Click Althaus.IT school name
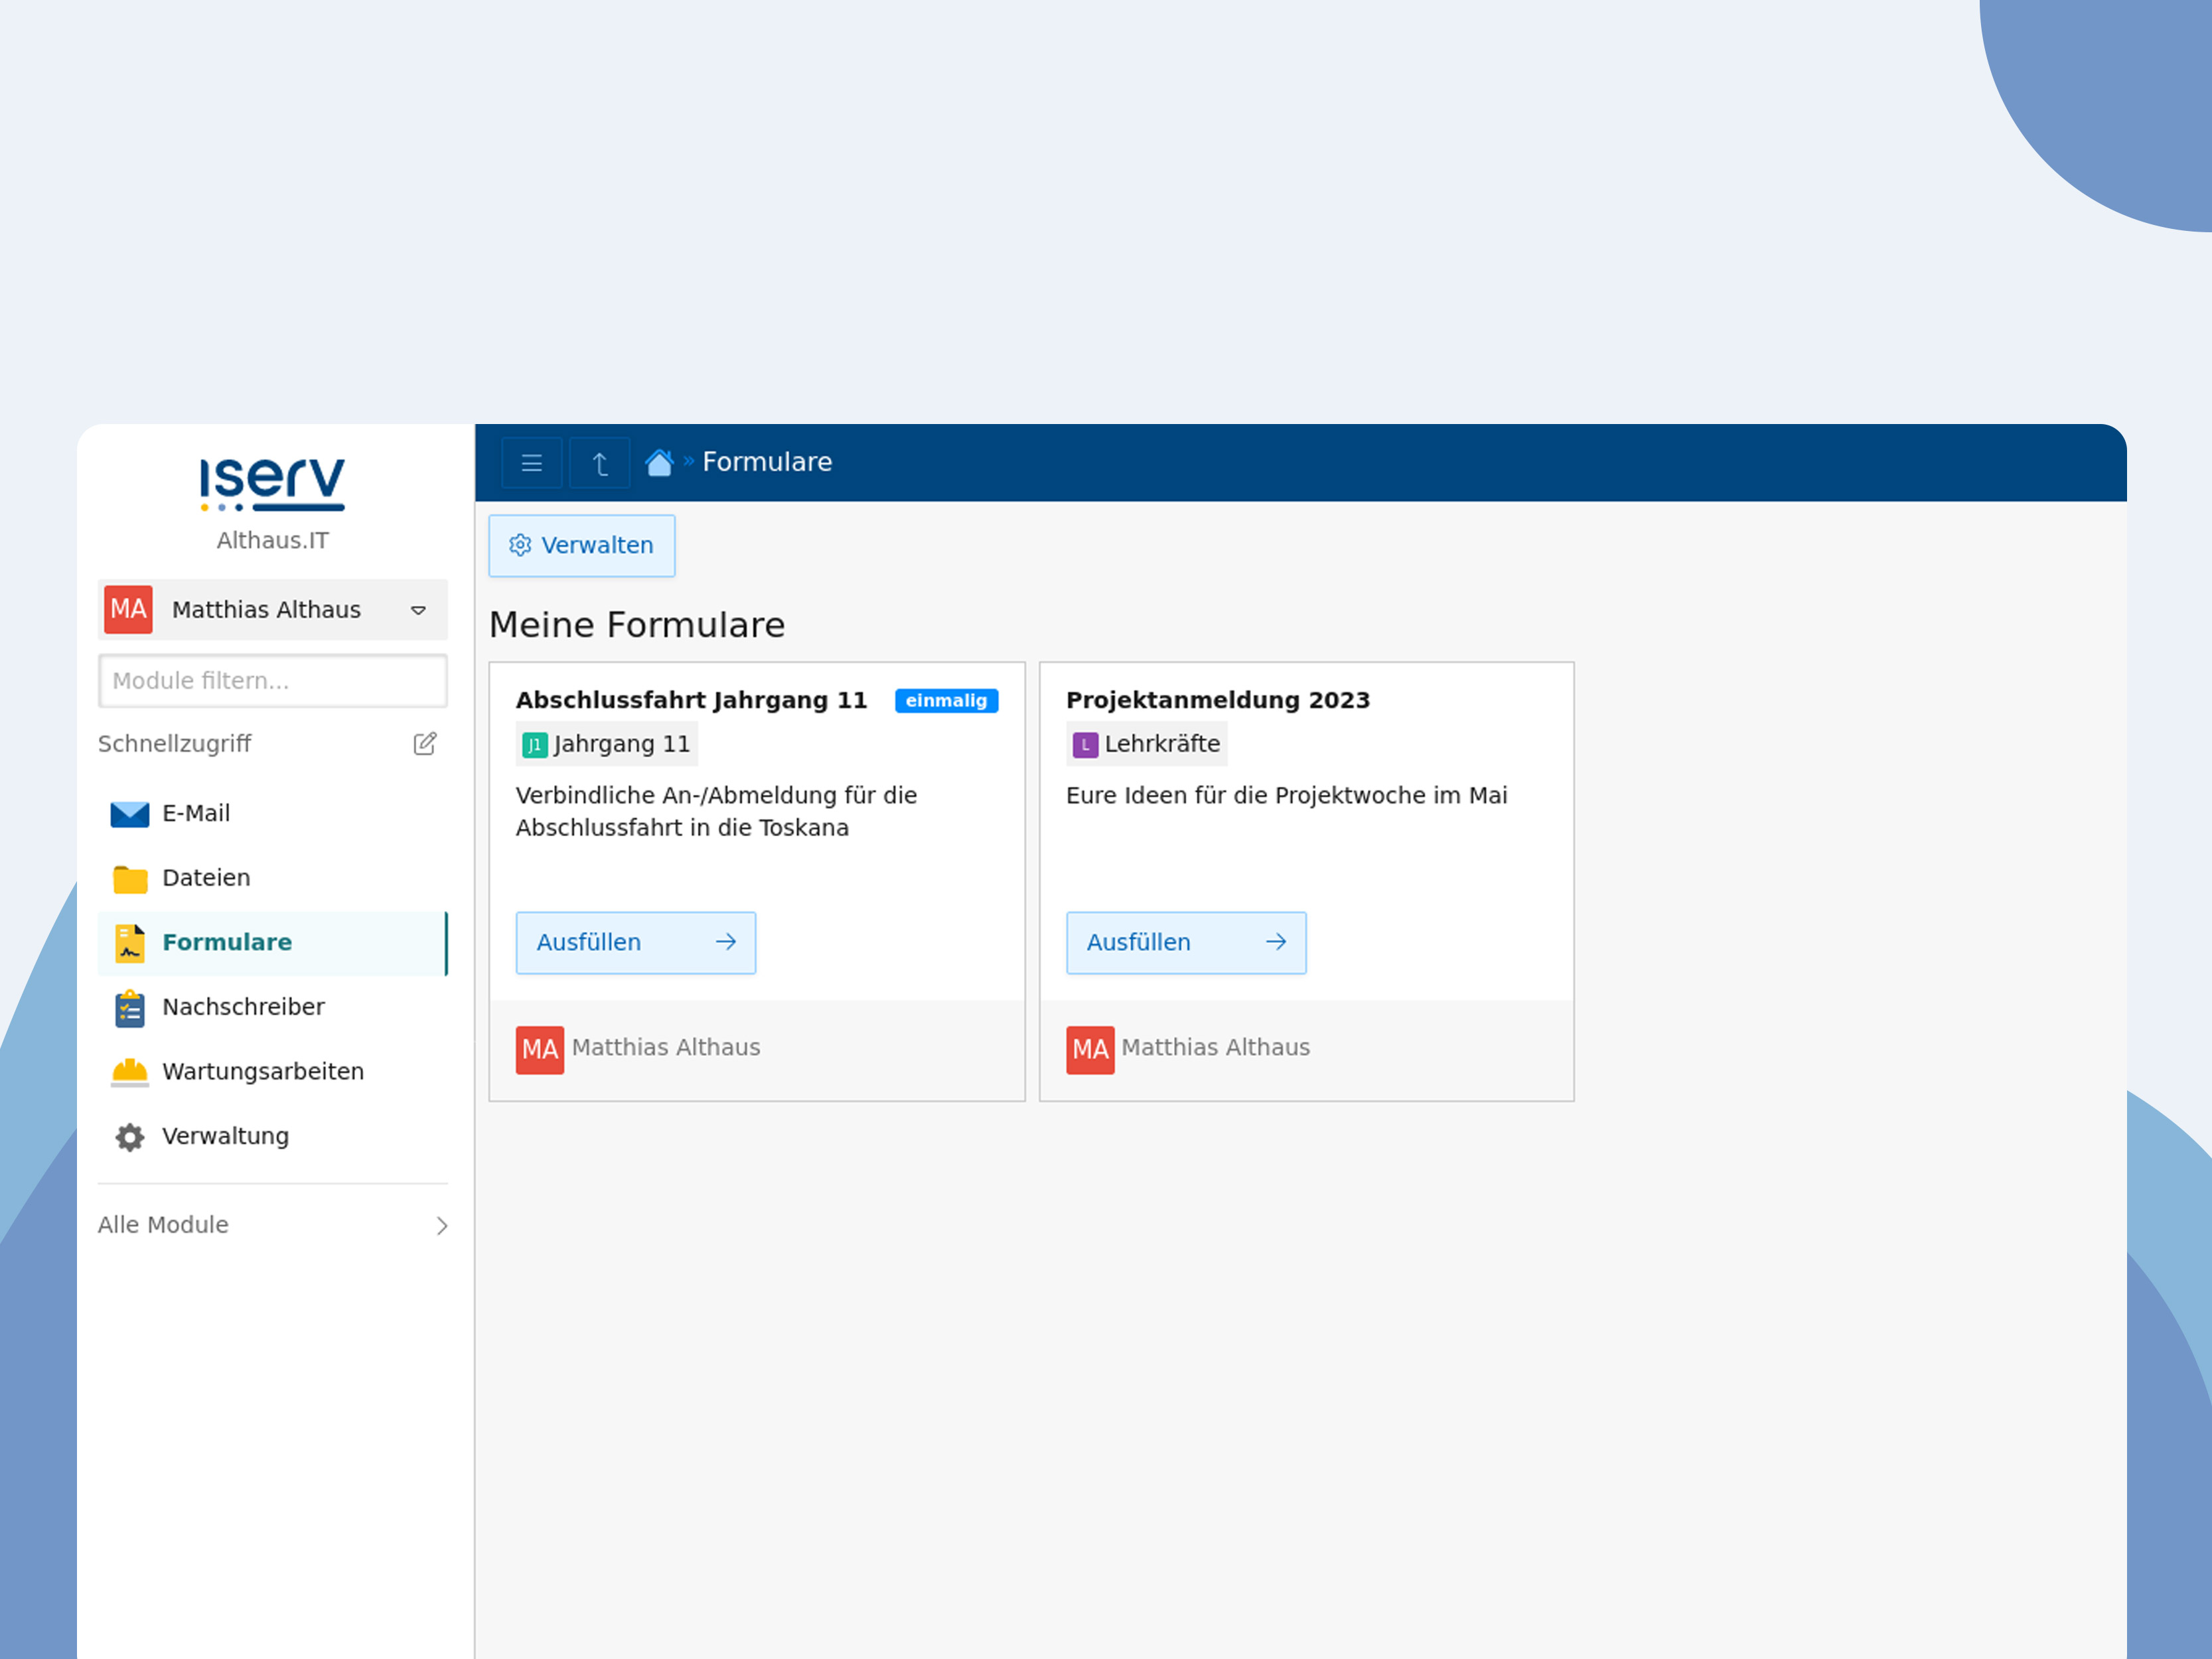This screenshot has height=1659, width=2212. click(272, 541)
